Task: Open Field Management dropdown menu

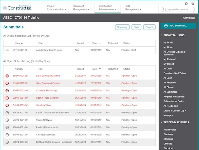Action: click(x=133, y=8)
